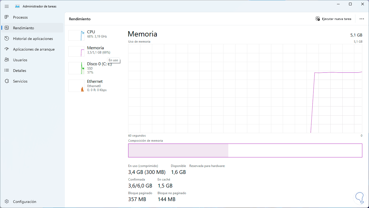The image size is (369, 208).
Task: Click the 357 MB Bloque paginado value
Action: click(x=137, y=199)
